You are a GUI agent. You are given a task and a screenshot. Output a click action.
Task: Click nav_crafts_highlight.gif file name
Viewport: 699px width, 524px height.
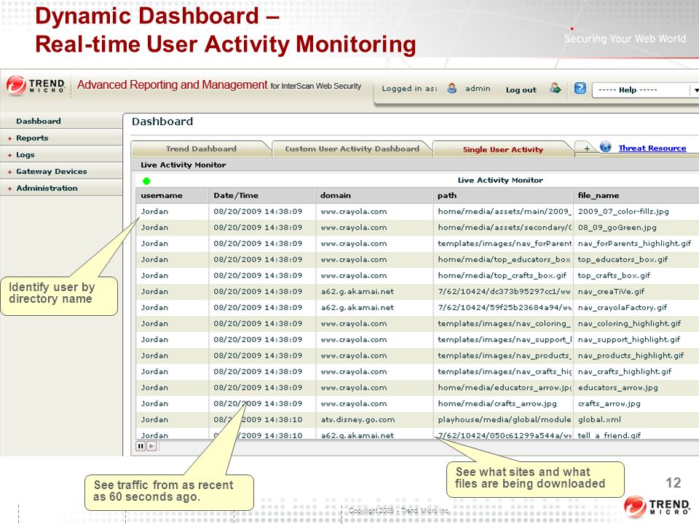pyautogui.click(x=625, y=372)
